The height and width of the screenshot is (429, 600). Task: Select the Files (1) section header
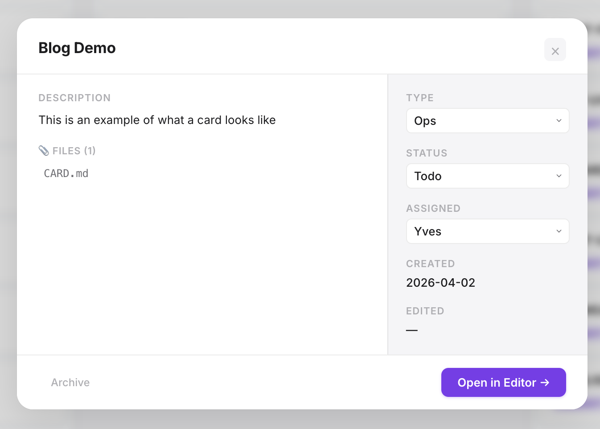(x=74, y=151)
